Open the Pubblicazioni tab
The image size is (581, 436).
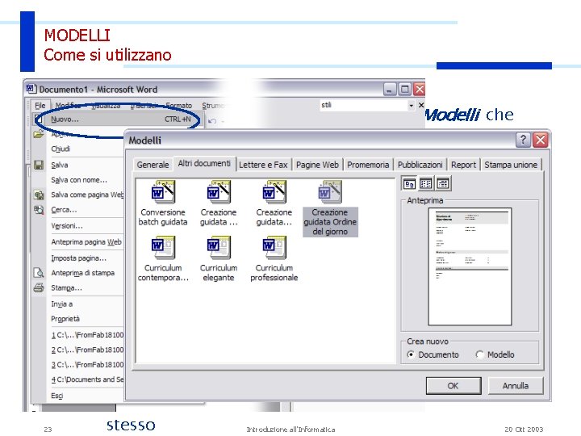(x=420, y=165)
